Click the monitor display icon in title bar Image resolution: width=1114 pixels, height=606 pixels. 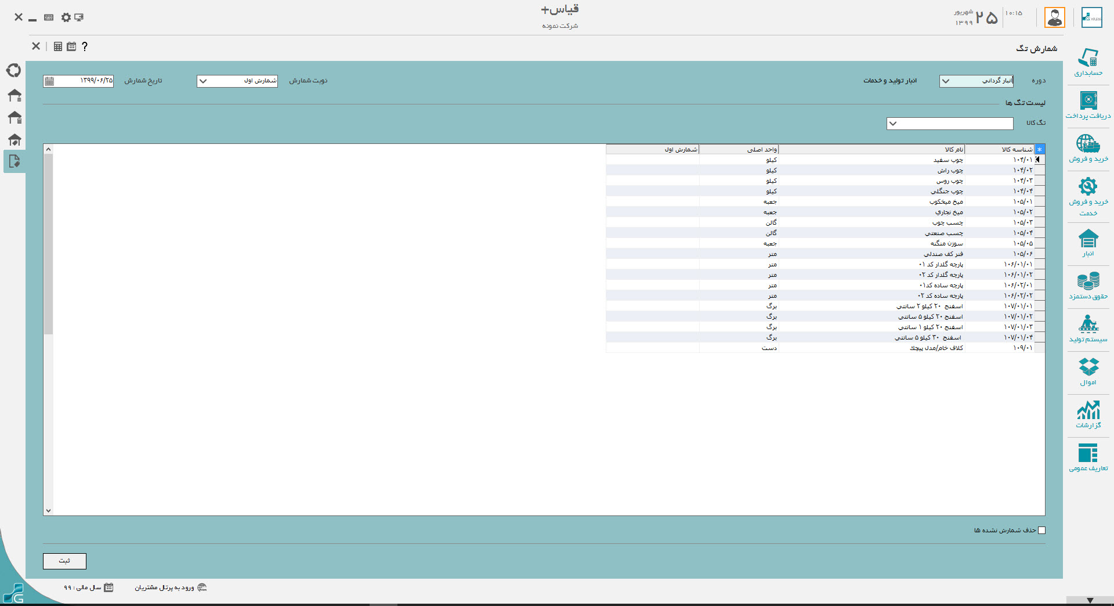(x=79, y=17)
